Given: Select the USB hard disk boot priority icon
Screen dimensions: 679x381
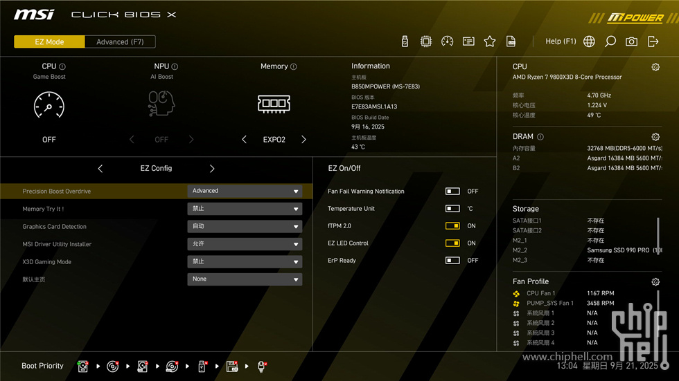Looking at the screenshot, I should [x=143, y=366].
